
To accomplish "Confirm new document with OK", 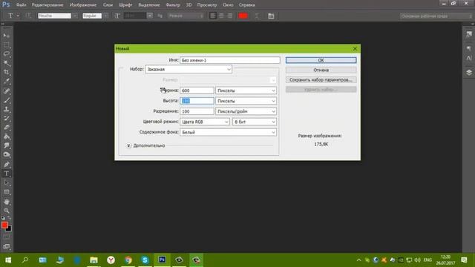I will pyautogui.click(x=321, y=60).
